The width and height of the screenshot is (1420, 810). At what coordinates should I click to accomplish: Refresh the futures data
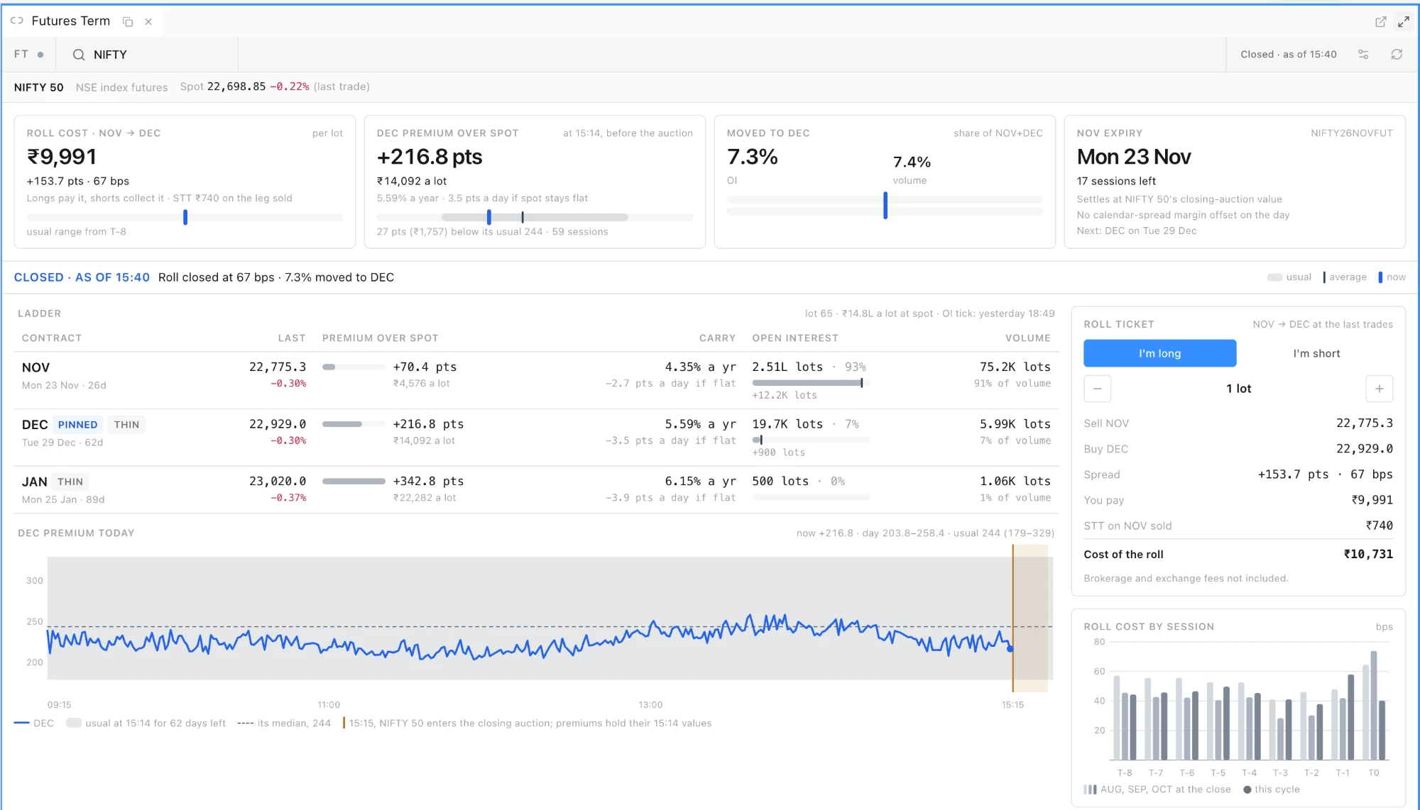pos(1397,55)
